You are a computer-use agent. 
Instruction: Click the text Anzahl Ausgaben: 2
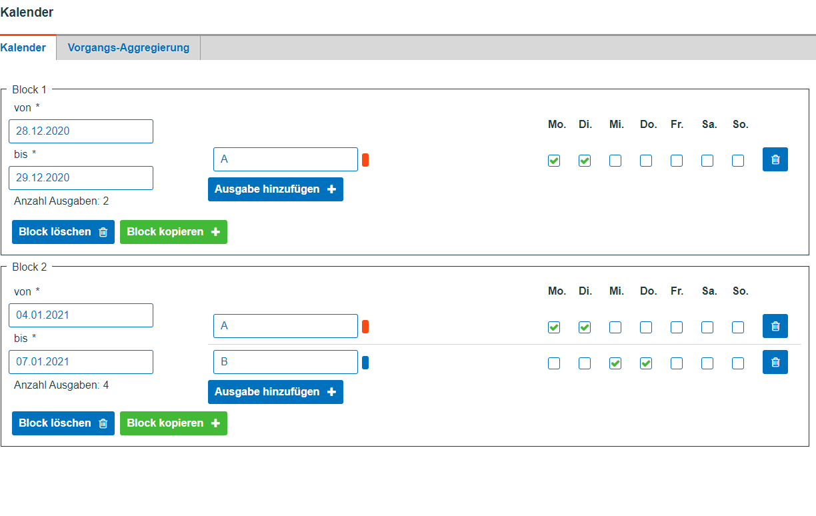[61, 201]
